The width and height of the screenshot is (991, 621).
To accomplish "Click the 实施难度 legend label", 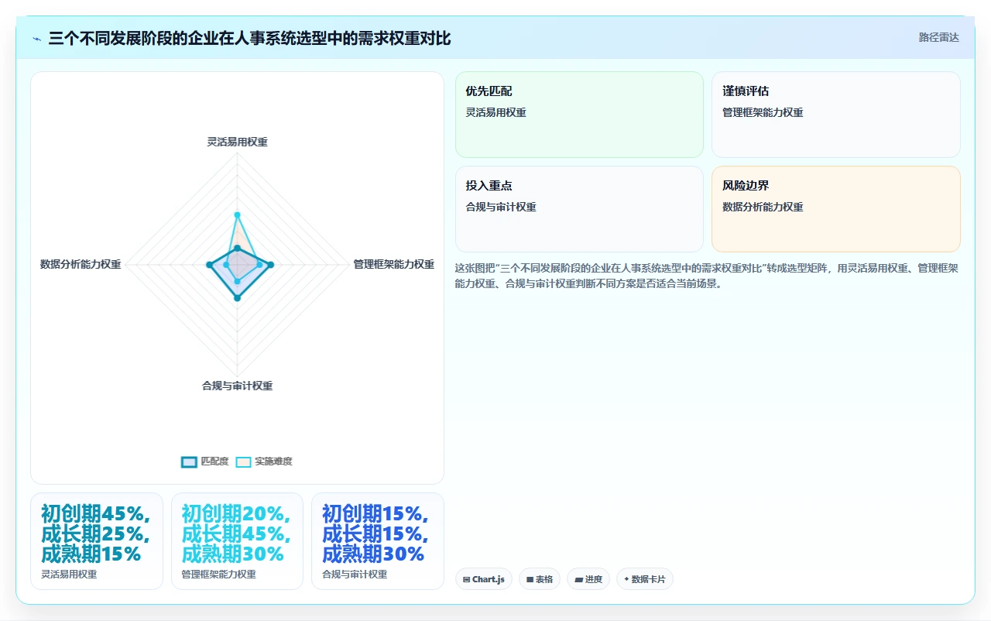I will (273, 461).
